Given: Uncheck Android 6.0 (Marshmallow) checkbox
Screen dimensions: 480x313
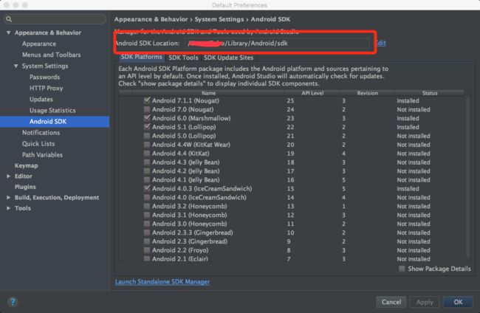Looking at the screenshot, I should [147, 118].
